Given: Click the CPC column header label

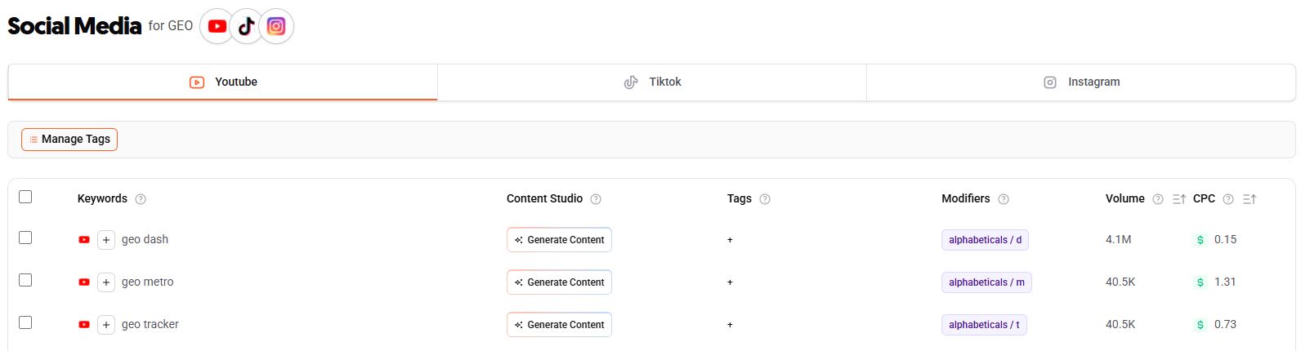Looking at the screenshot, I should [1204, 199].
